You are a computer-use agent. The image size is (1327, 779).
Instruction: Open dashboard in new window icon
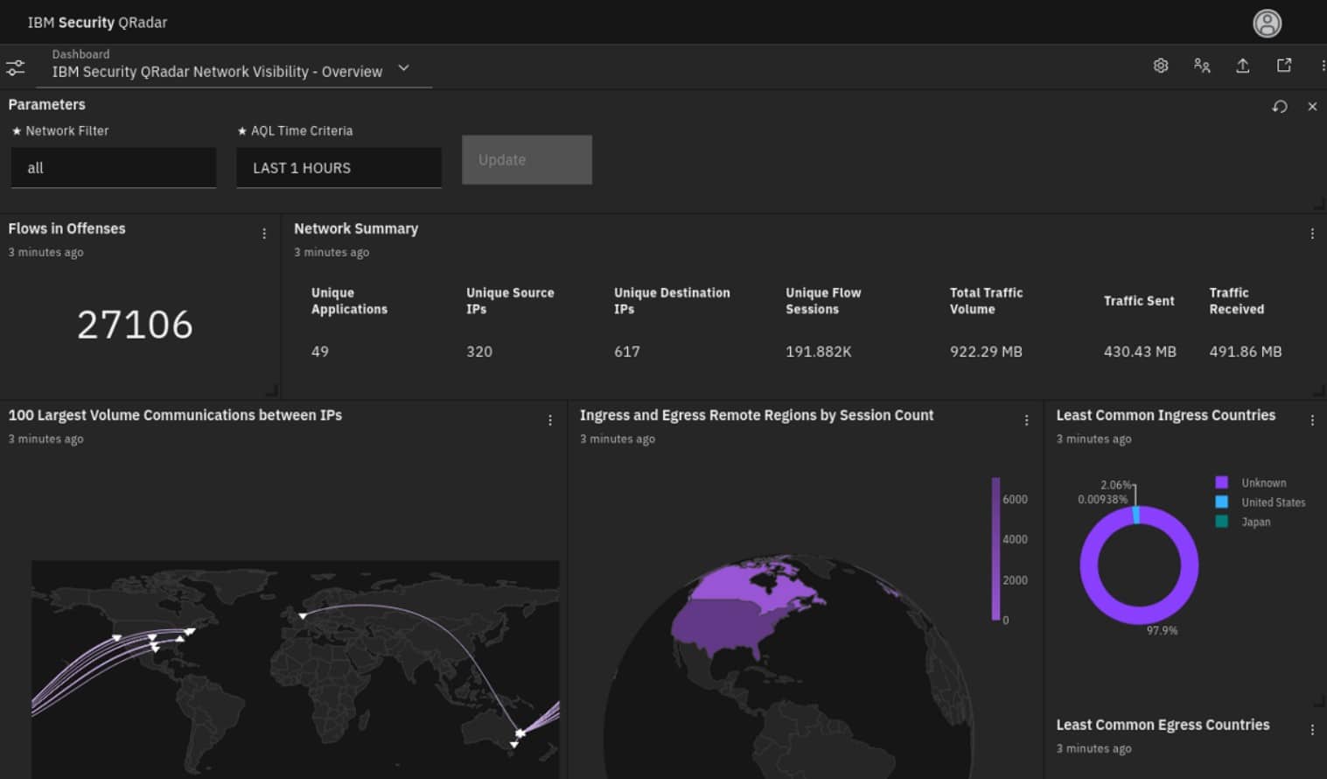(1284, 66)
